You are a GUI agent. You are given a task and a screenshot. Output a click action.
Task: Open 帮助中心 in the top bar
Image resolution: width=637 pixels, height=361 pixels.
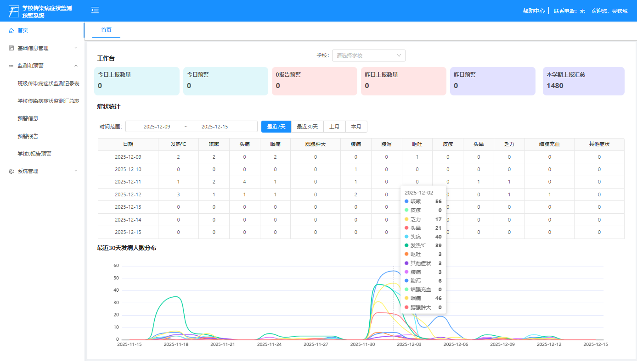coord(534,11)
